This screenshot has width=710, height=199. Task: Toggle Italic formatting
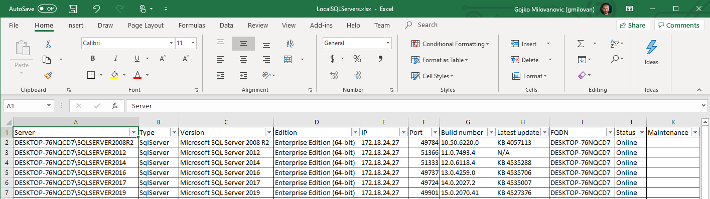(x=116, y=59)
